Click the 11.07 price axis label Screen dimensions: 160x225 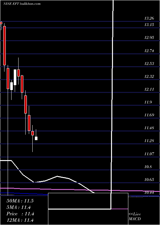pyautogui.click(x=149, y=154)
